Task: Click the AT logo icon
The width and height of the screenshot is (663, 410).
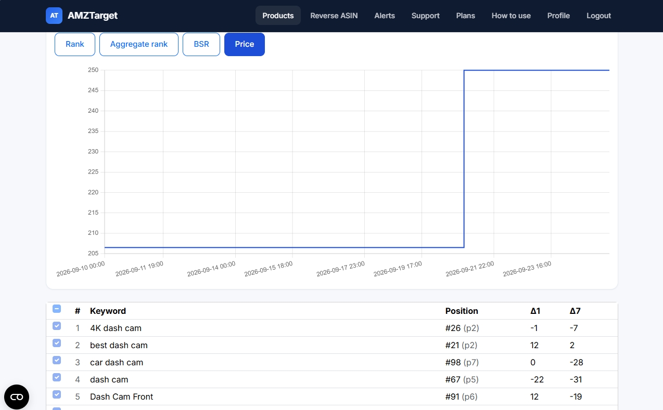Action: (x=54, y=16)
